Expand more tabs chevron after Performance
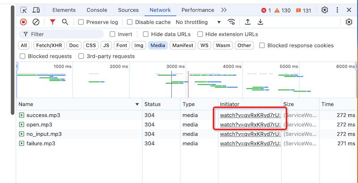Screen dimensions: 358x183 click(x=224, y=10)
